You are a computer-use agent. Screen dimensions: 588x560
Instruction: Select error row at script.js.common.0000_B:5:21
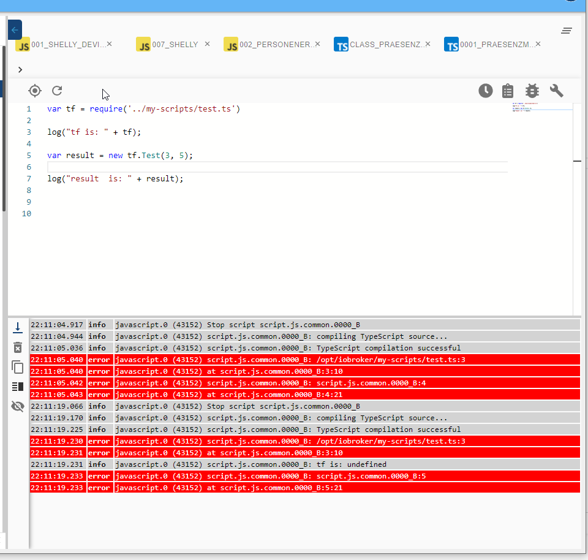[305, 488]
